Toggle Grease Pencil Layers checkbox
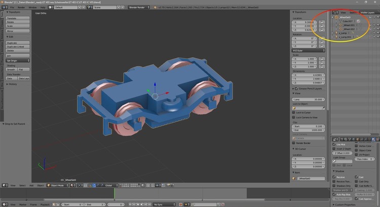Screen dimensions: 380x207 tap(296, 89)
